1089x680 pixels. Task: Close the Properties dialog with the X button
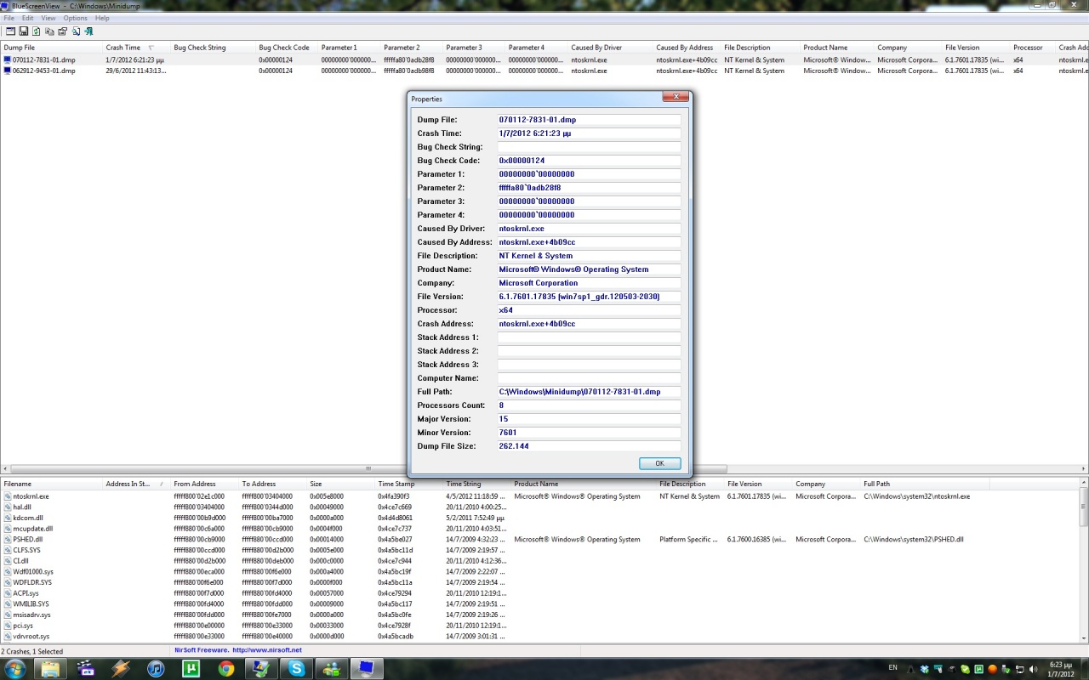pyautogui.click(x=676, y=99)
